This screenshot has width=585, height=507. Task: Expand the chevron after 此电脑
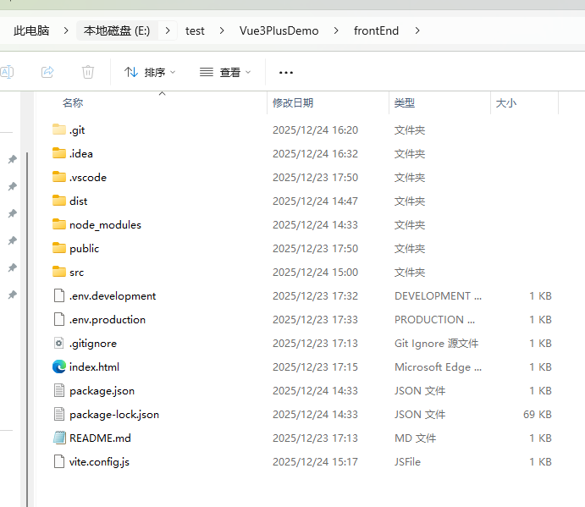(x=66, y=30)
